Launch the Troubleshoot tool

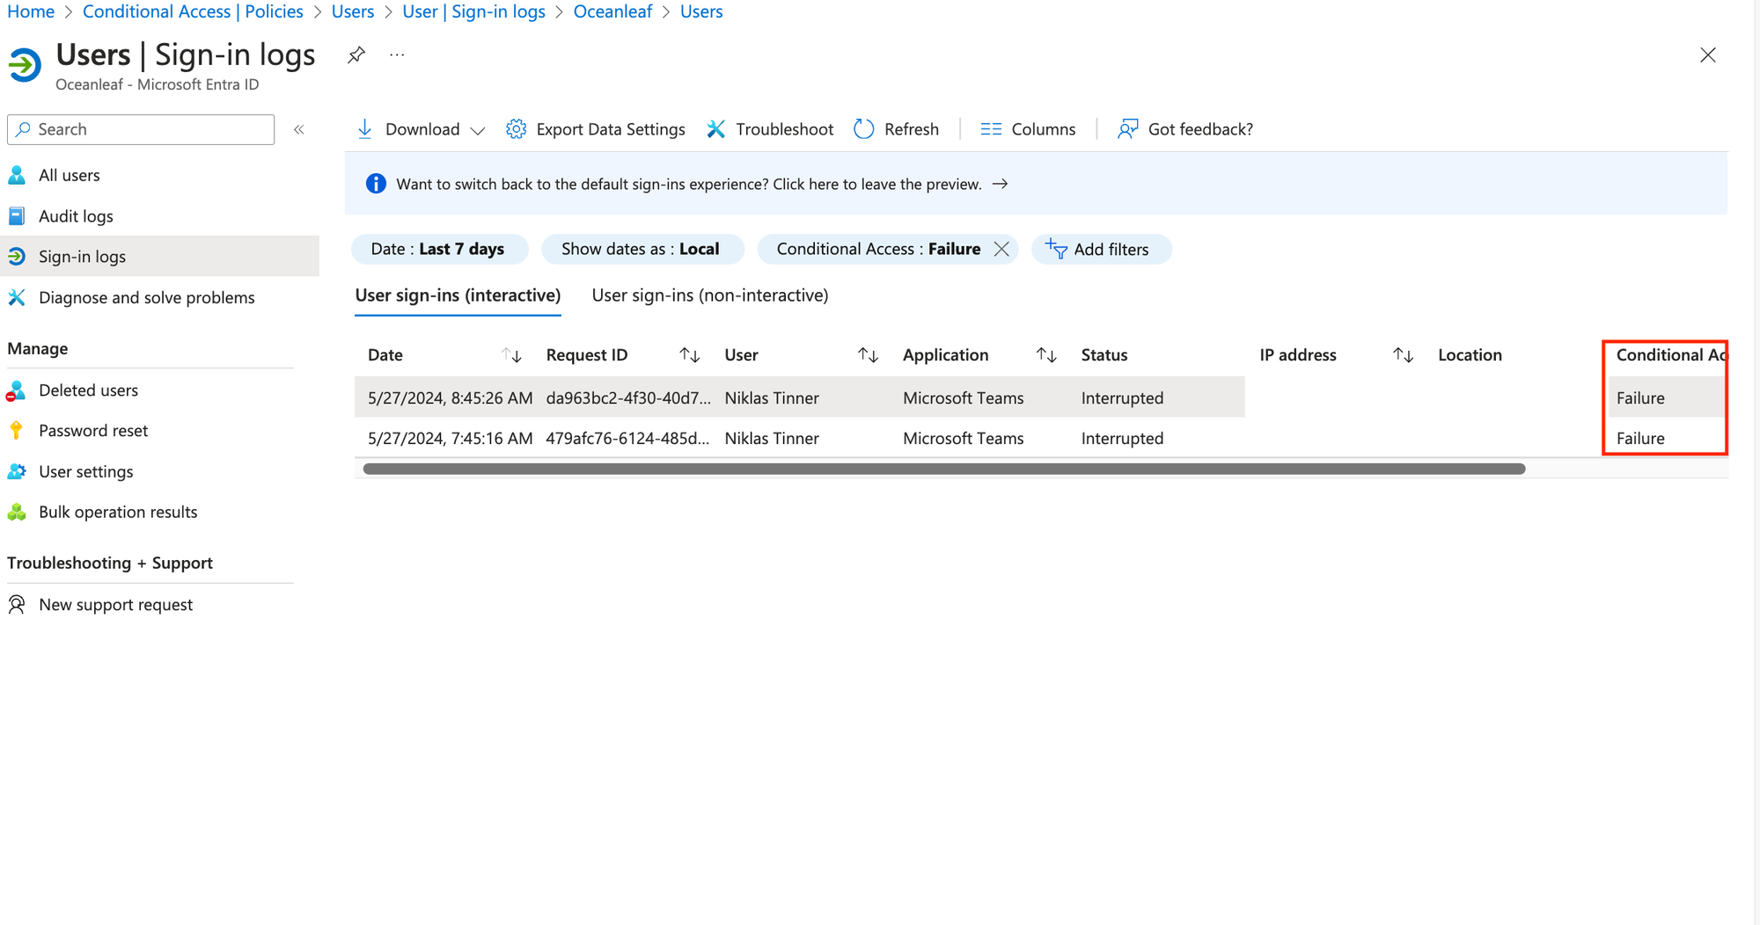point(770,129)
